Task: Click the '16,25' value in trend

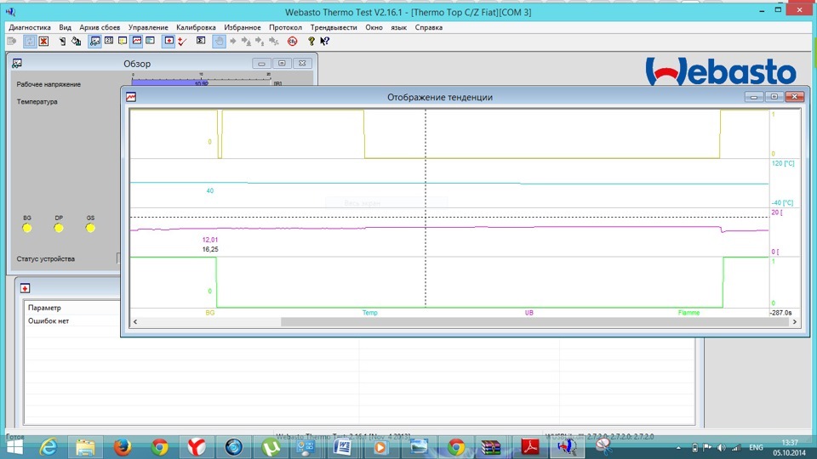Action: click(x=210, y=249)
